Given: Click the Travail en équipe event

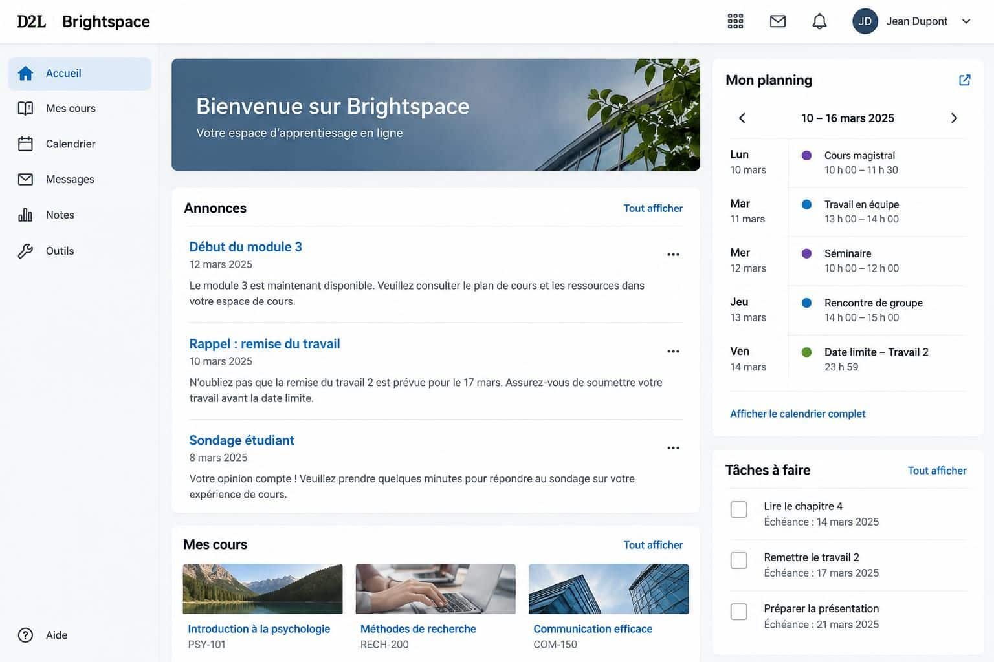Looking at the screenshot, I should point(878,211).
